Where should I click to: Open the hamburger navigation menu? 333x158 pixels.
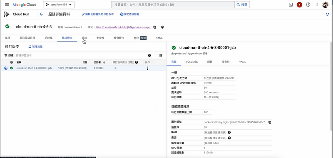coord(7,5)
